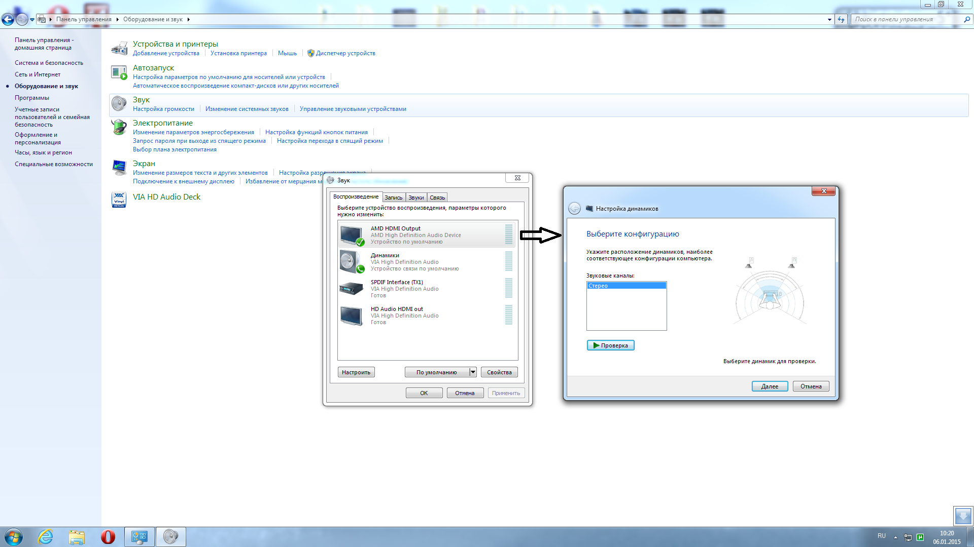Click the AutoPlay category icon
Screen dimensions: 974x547
(119, 73)
